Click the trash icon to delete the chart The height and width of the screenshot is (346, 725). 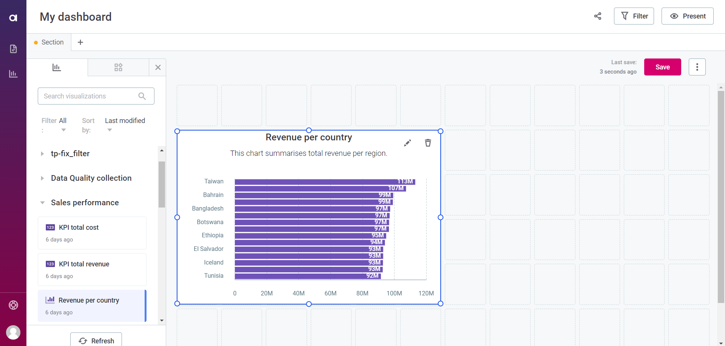coord(428,143)
